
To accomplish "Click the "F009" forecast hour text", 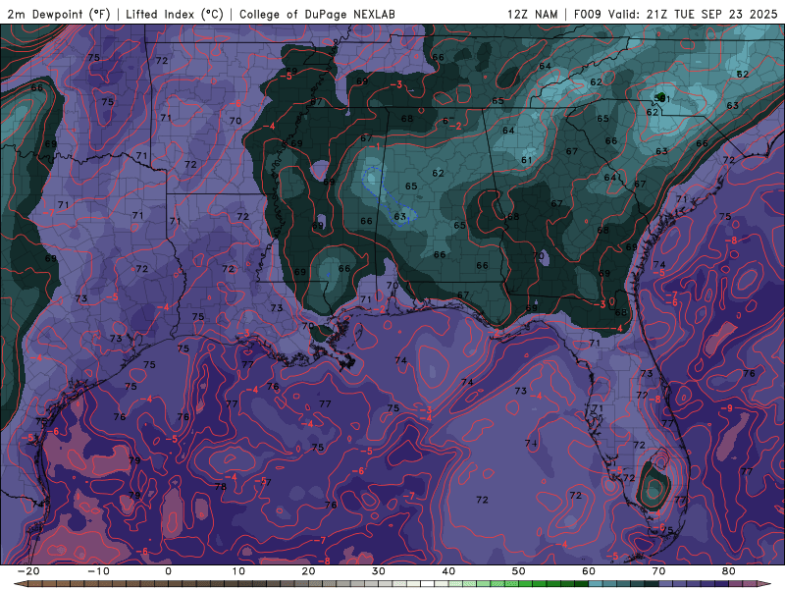I will (x=589, y=14).
